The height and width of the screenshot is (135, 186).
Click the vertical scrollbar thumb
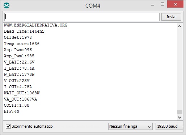click(179, 112)
